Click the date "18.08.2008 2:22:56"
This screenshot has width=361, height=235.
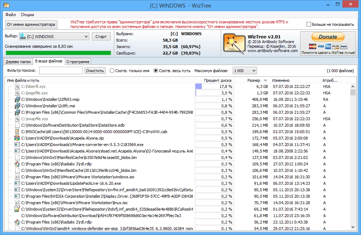click(x=290, y=151)
